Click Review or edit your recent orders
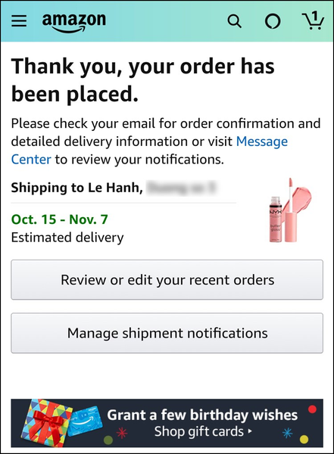This screenshot has width=334, height=454. coord(167,280)
